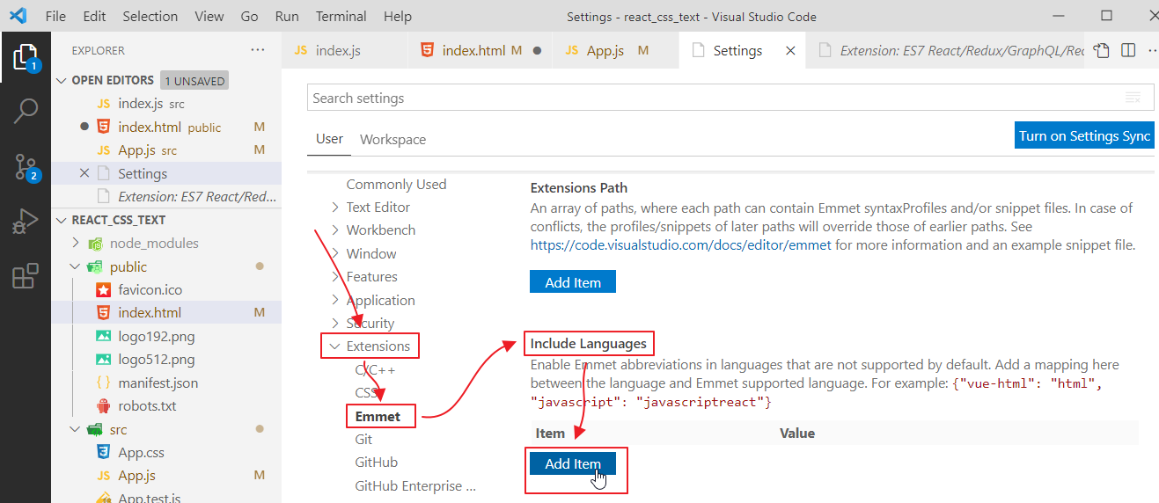Open the Extensions view icon
This screenshot has width=1159, height=503.
[x=25, y=276]
